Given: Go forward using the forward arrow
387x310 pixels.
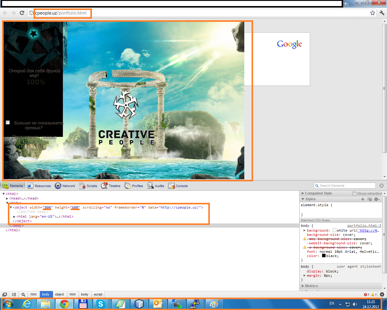Looking at the screenshot, I should click(x=13, y=13).
